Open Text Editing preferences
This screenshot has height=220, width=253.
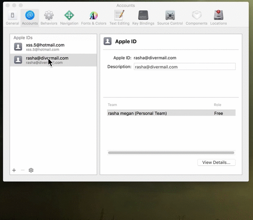coord(119,18)
